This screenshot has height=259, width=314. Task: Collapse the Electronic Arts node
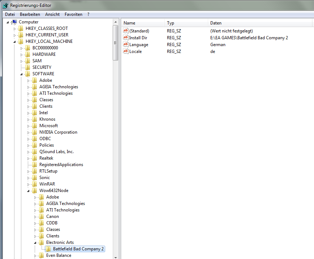point(35,243)
